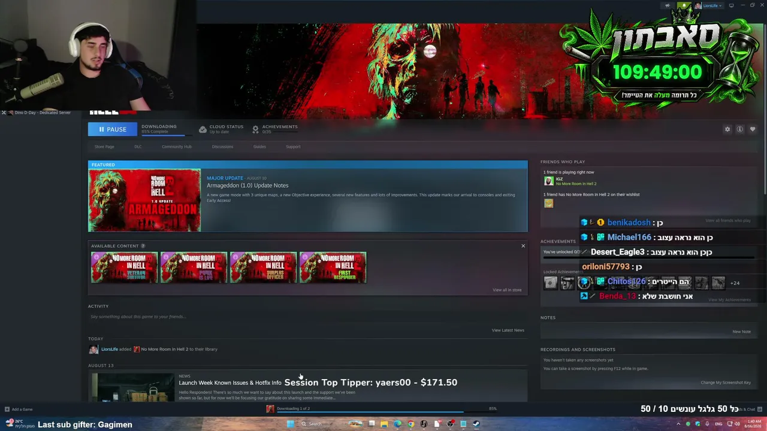Focus the activity comment input field
Image resolution: width=767 pixels, height=431 pixels.
308,317
